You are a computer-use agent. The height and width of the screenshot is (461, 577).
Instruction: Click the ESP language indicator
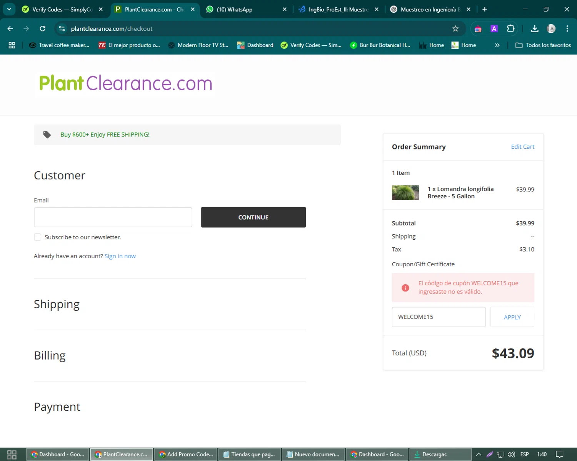pyautogui.click(x=524, y=454)
